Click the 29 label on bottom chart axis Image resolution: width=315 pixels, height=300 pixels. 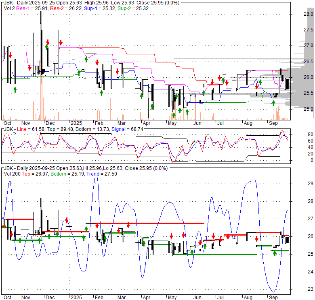pyautogui.click(x=311, y=184)
